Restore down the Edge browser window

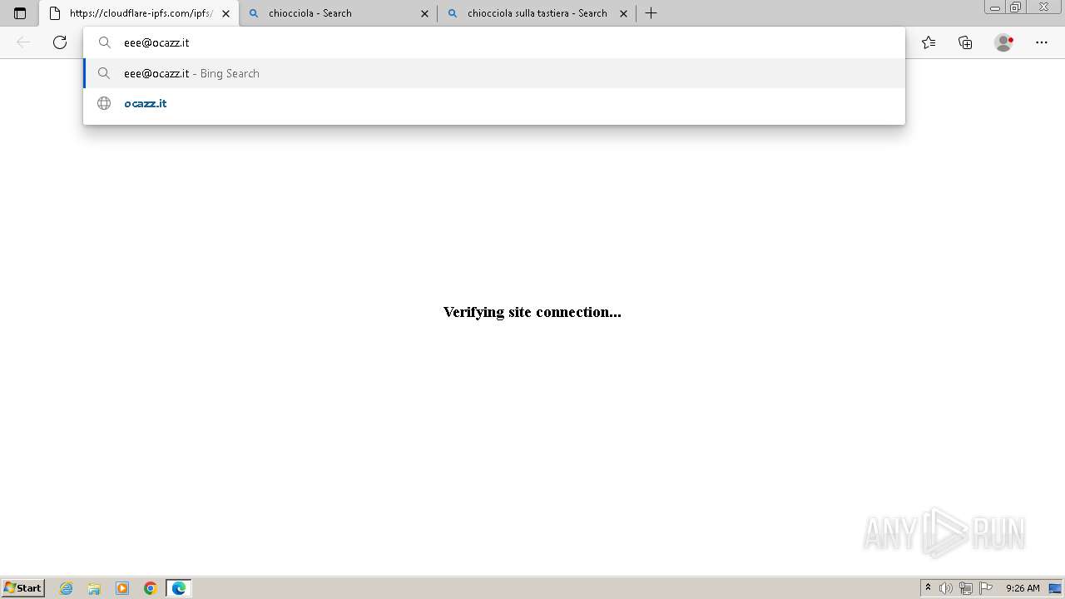(x=1016, y=7)
